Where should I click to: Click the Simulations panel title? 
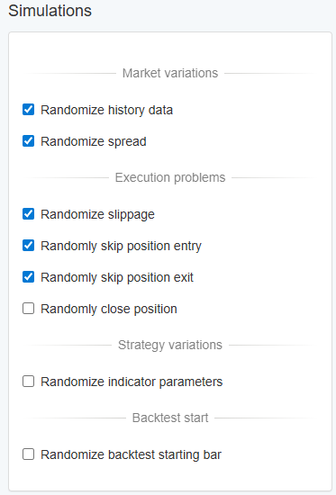tap(50, 11)
